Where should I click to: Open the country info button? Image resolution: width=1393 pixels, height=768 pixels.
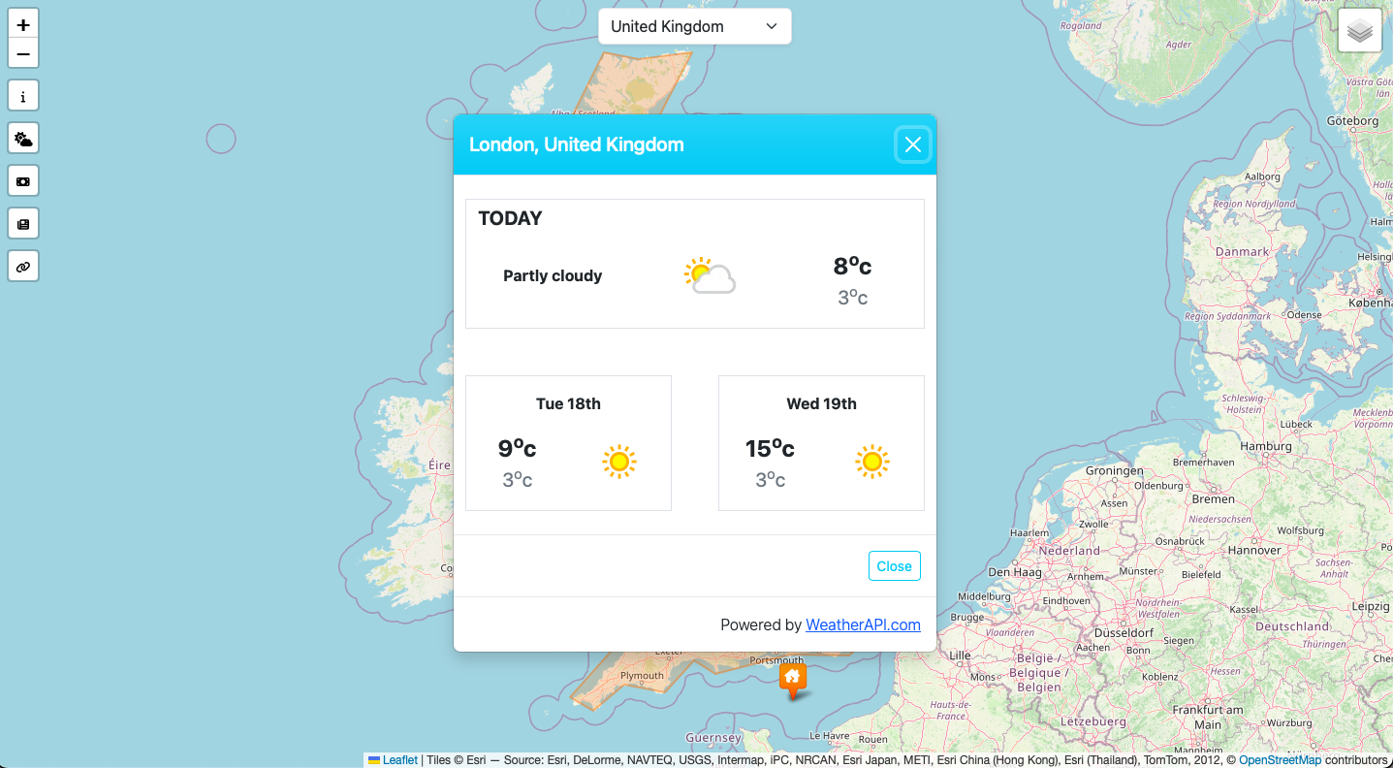tap(23, 96)
